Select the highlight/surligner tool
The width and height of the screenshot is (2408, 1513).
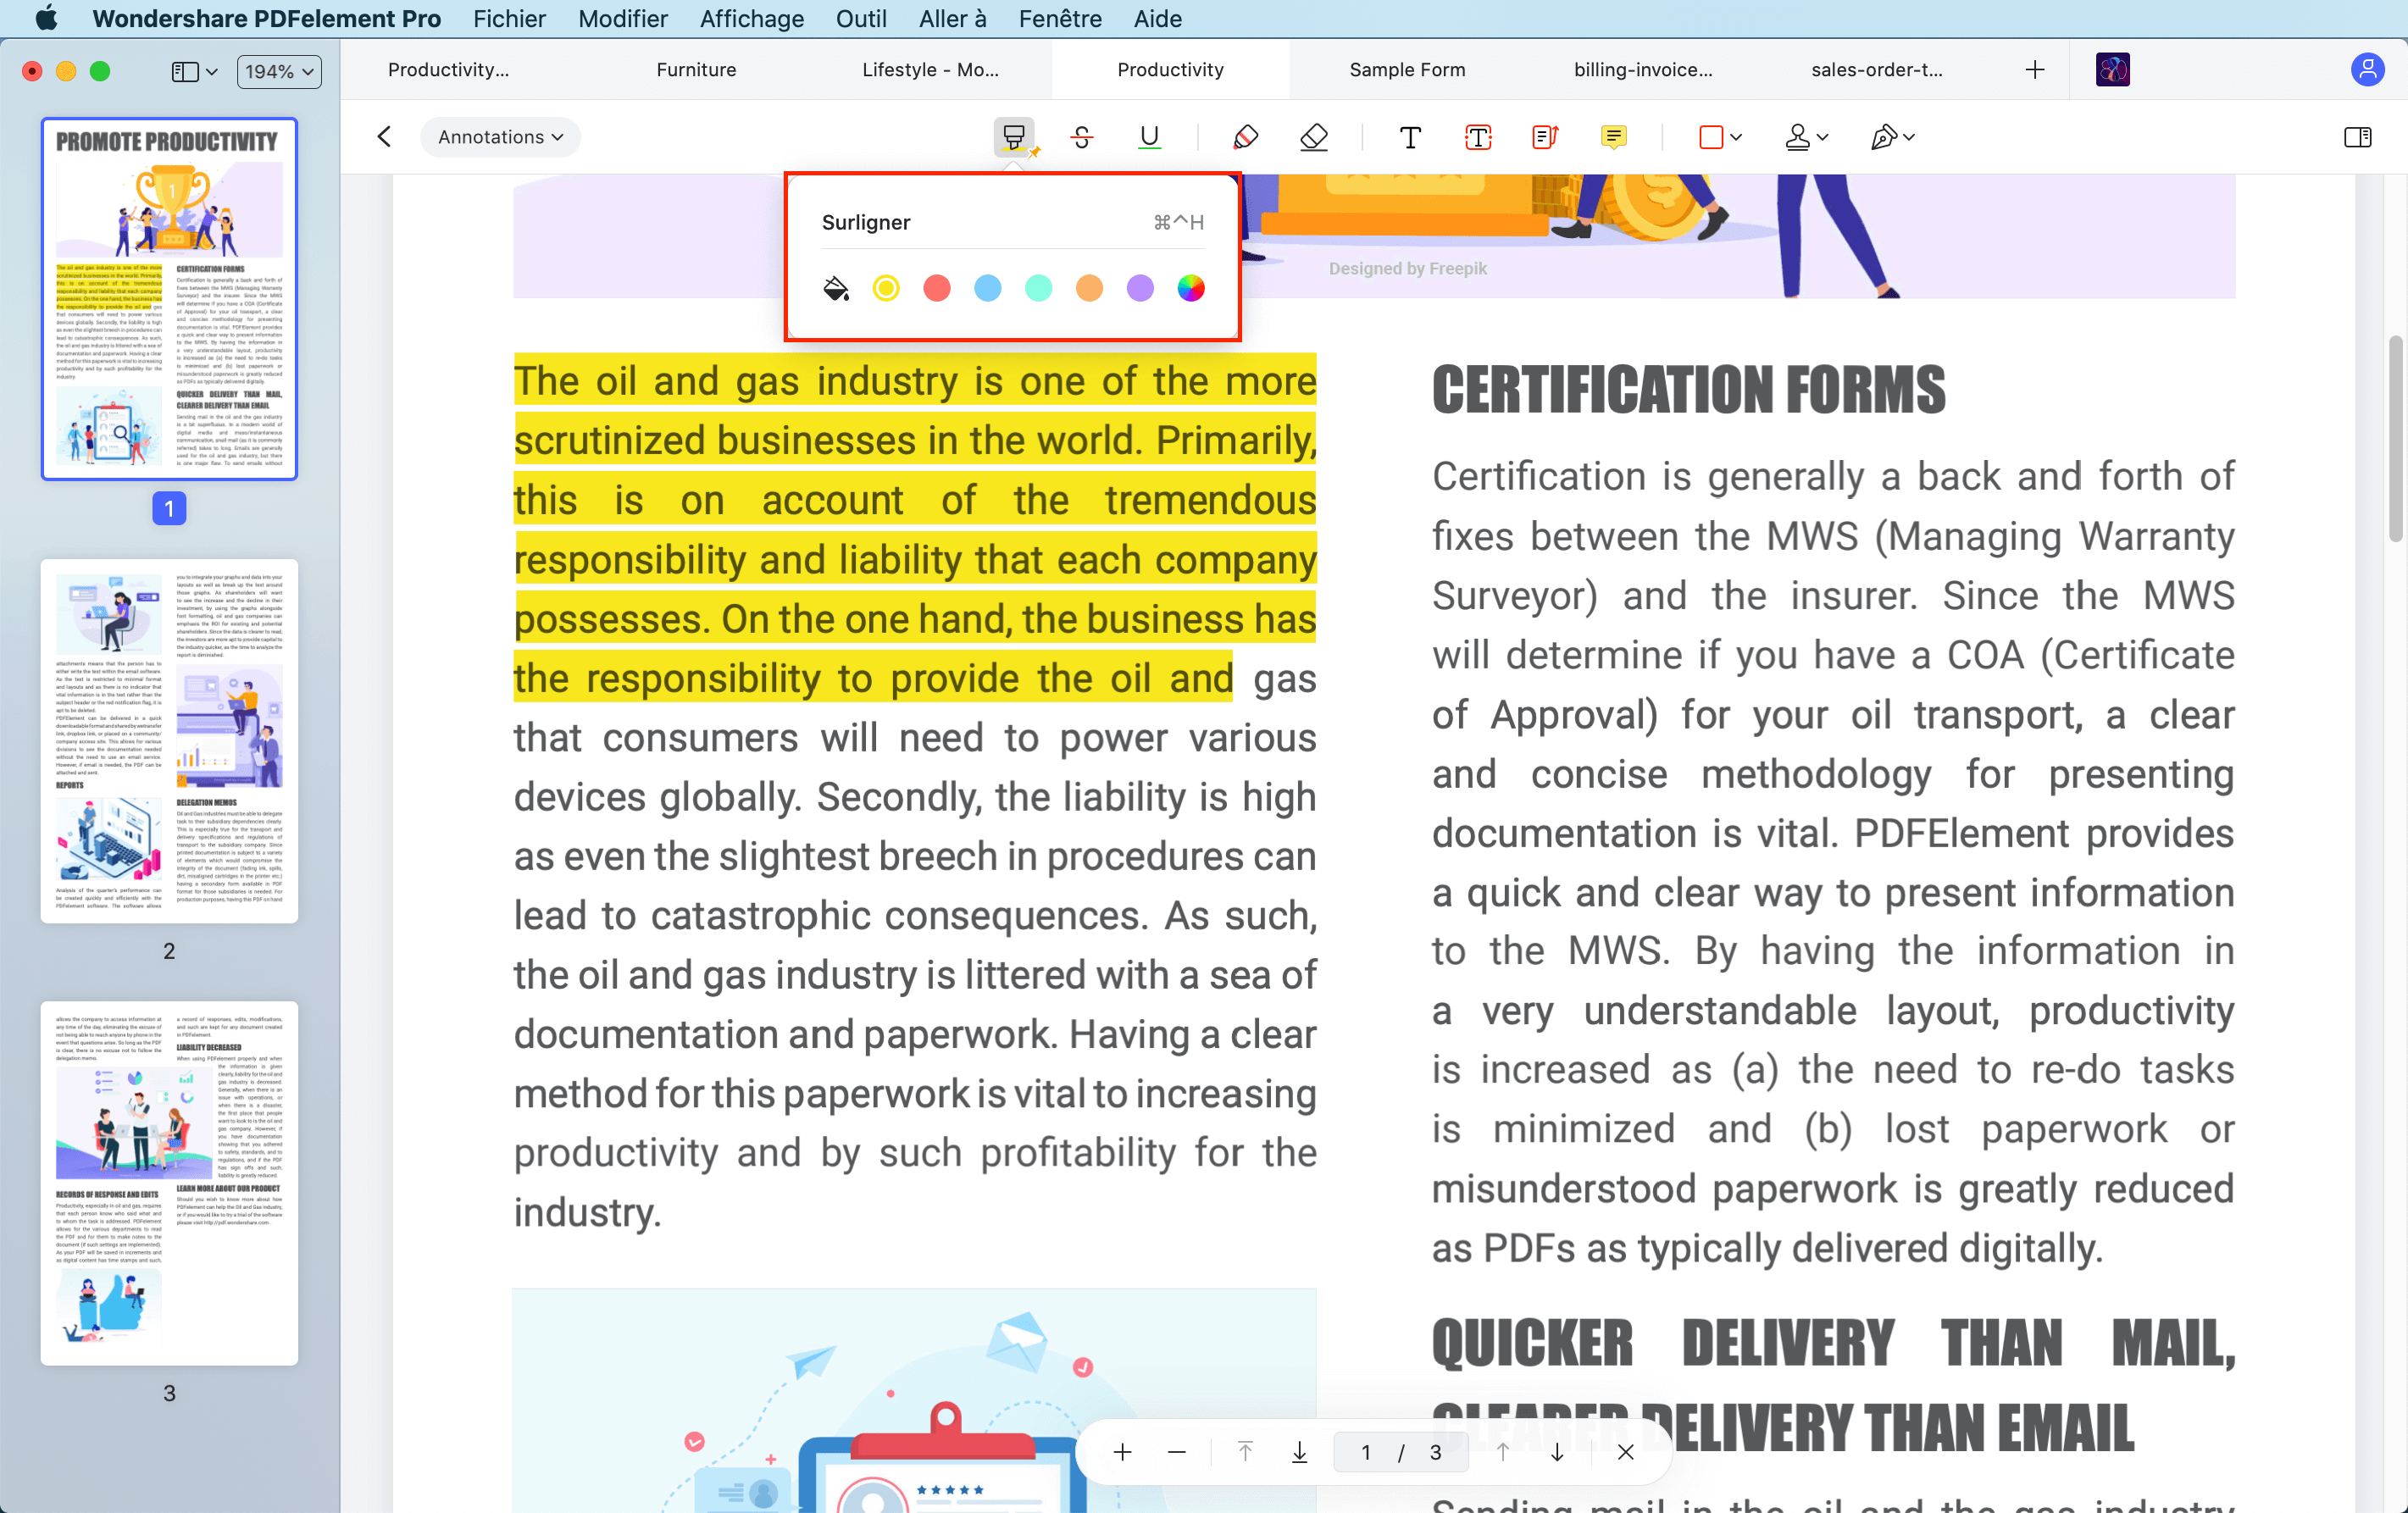click(1014, 136)
